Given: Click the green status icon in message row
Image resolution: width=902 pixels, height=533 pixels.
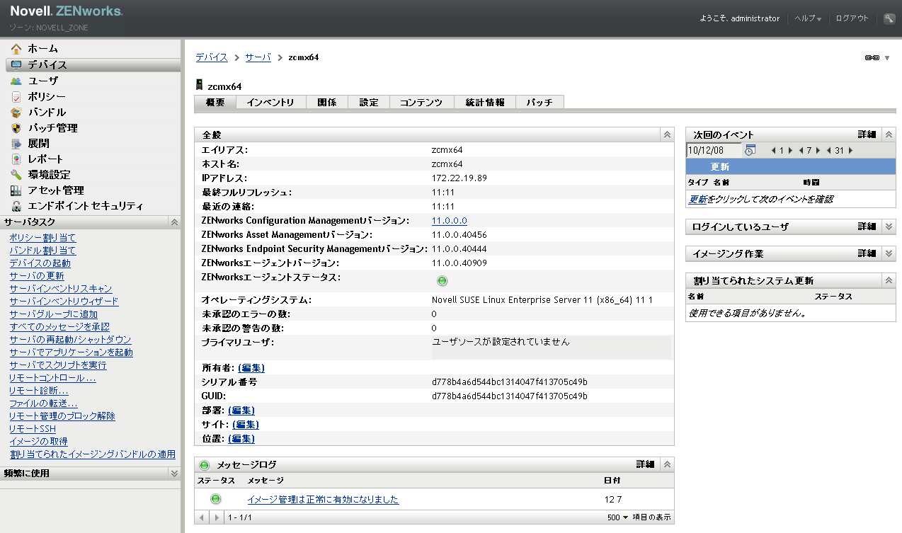Looking at the screenshot, I should click(216, 499).
